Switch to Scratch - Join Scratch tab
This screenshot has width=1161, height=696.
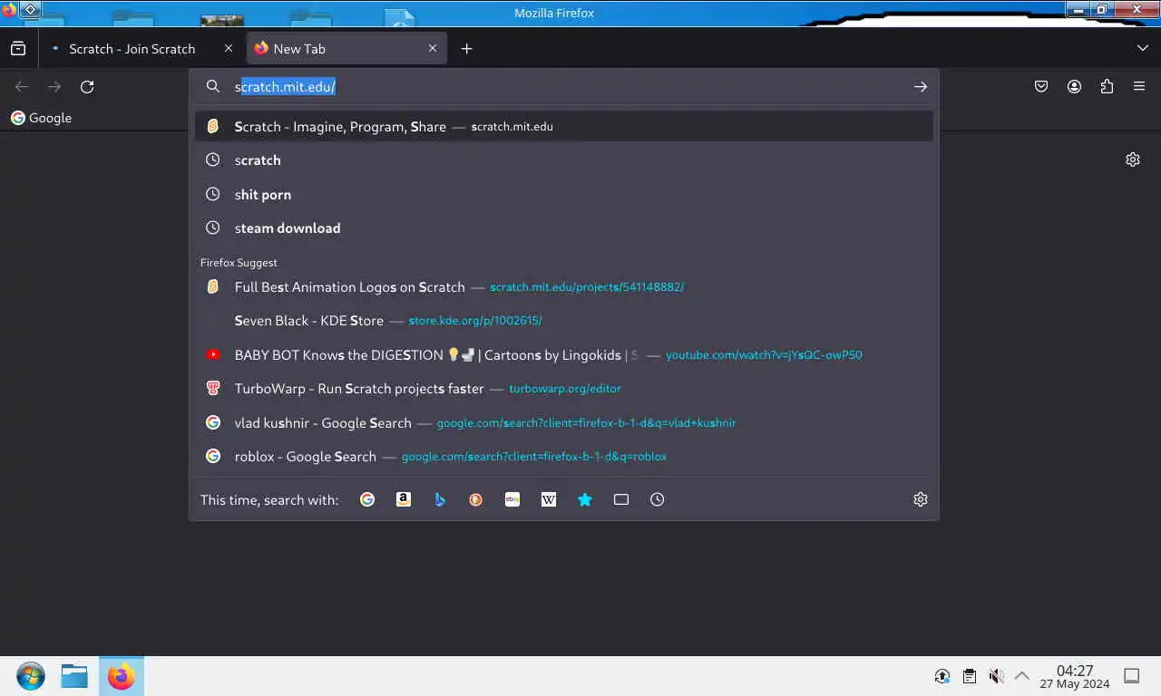141,49
